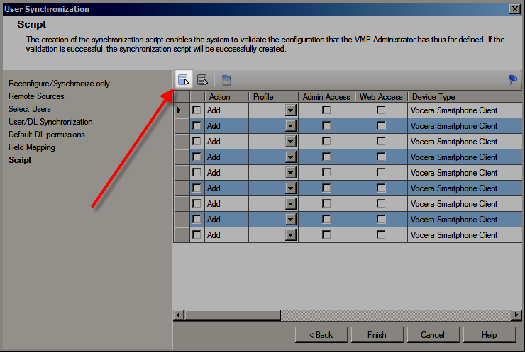
Task: Click the Add action cell in fifth row
Action: pos(227,173)
